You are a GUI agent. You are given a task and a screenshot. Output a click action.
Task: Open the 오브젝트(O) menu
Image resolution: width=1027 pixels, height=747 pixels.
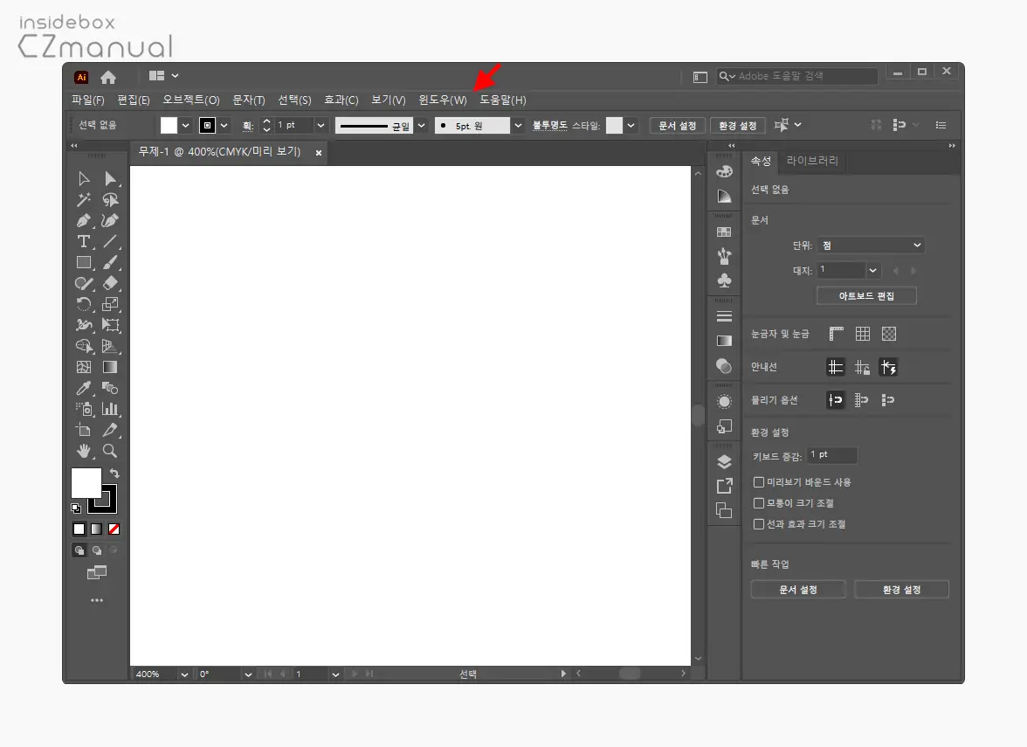tap(191, 100)
